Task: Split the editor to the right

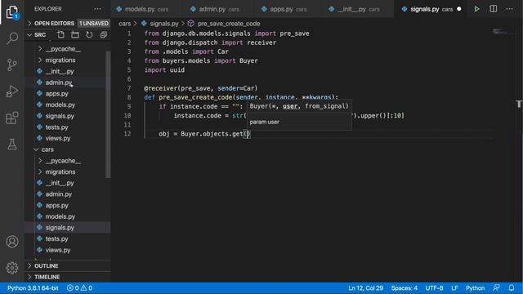Action: coord(494,9)
